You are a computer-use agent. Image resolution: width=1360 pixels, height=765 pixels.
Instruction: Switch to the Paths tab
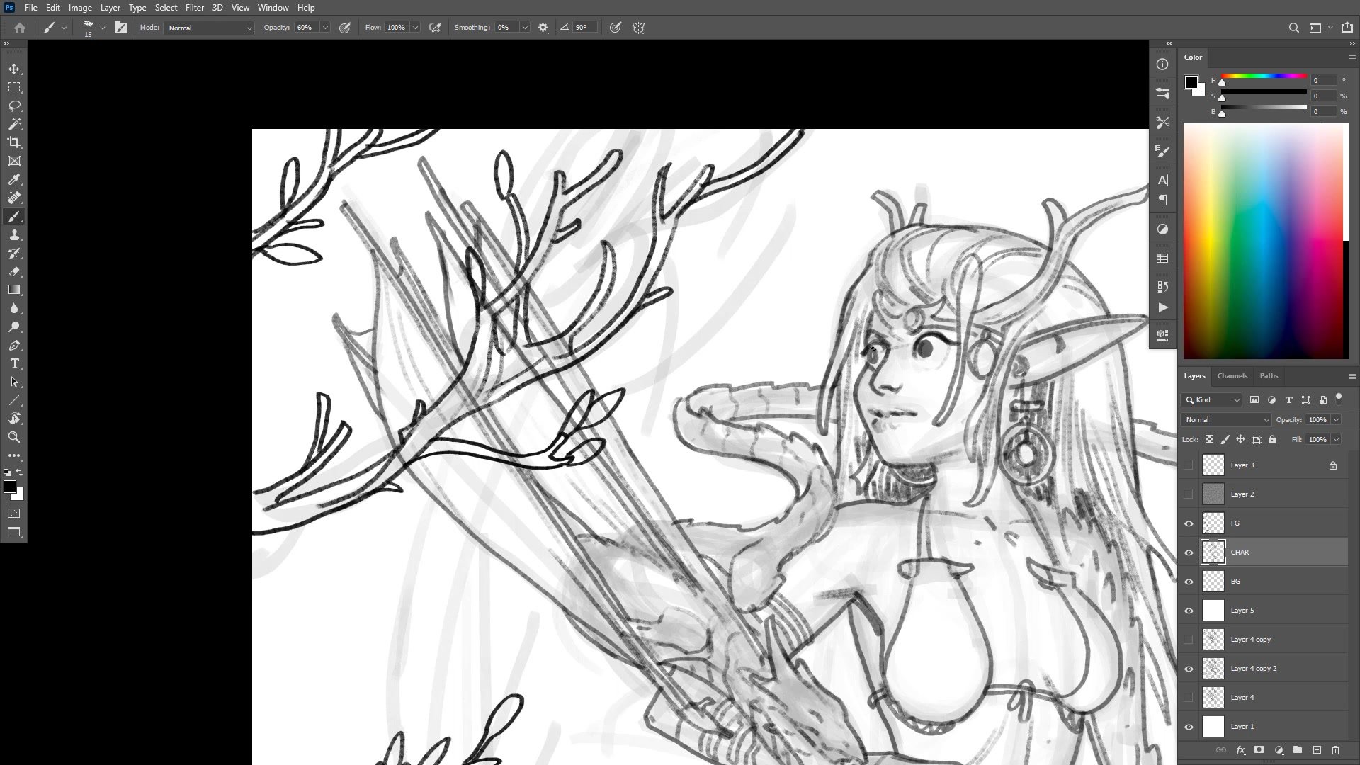[1269, 375]
